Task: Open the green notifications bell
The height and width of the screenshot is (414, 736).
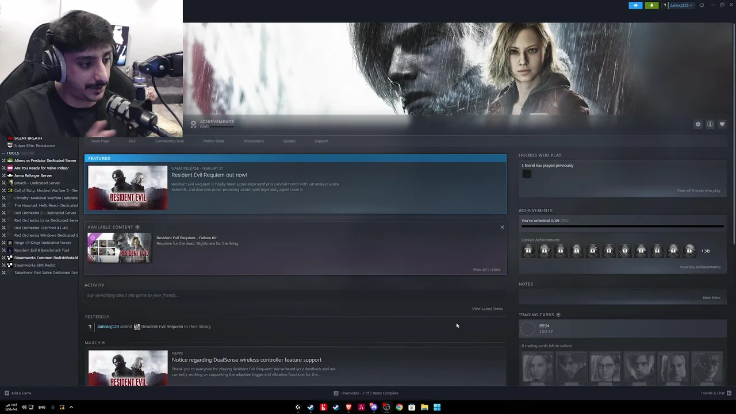Action: pos(651,5)
